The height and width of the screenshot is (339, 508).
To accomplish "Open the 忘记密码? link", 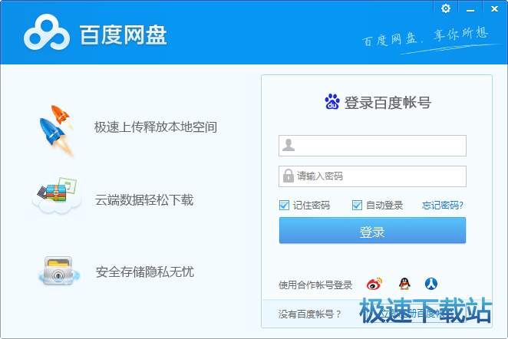I will point(443,206).
